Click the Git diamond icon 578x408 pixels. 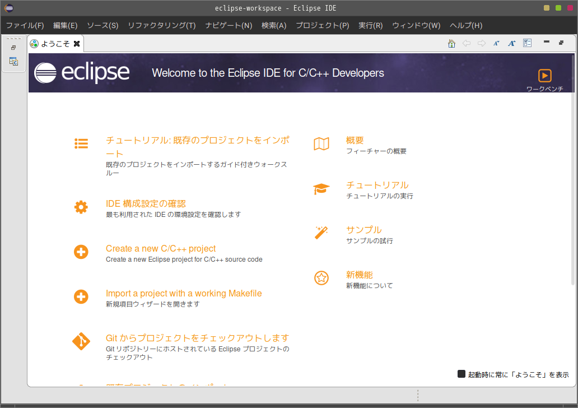(81, 342)
